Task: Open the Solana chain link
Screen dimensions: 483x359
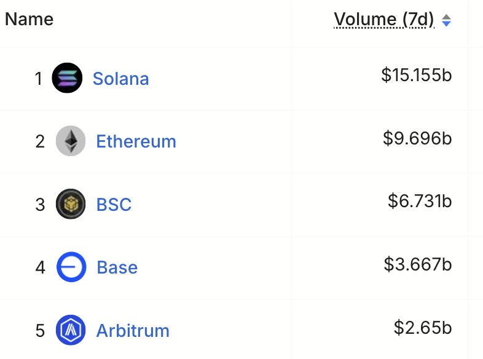Action: 120,79
